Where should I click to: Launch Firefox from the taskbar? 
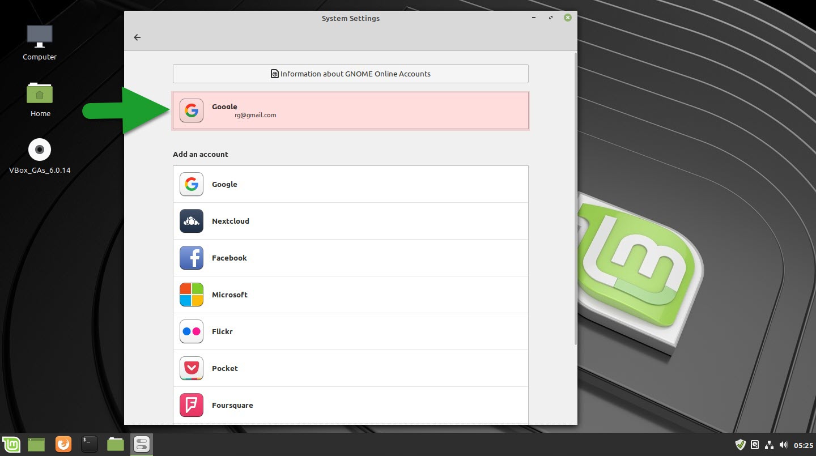(x=63, y=444)
